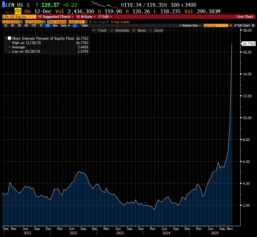This screenshot has height=237, width=257.
Task: Click the 16.7762 last value axis label
Action: pyautogui.click(x=249, y=44)
